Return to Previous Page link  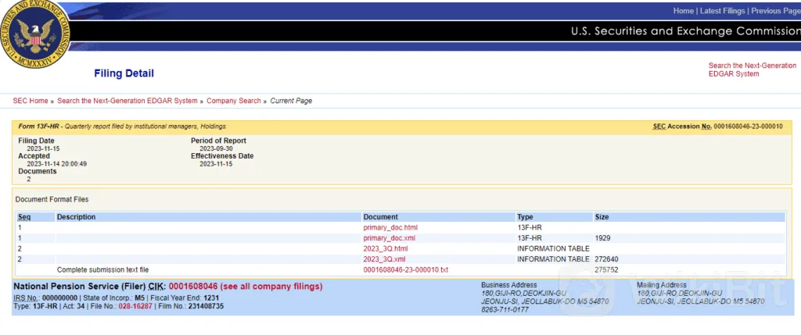(774, 11)
